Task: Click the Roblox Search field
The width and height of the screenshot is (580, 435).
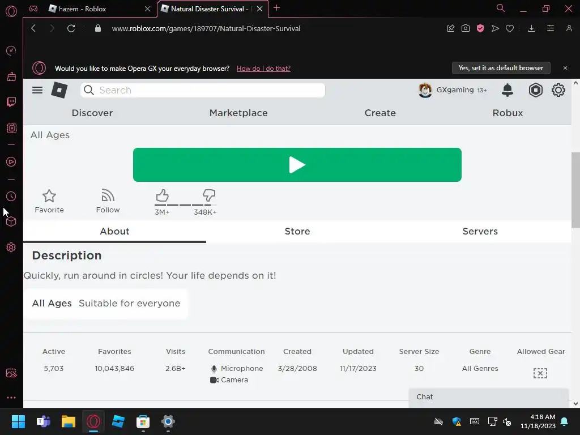Action: pyautogui.click(x=203, y=90)
